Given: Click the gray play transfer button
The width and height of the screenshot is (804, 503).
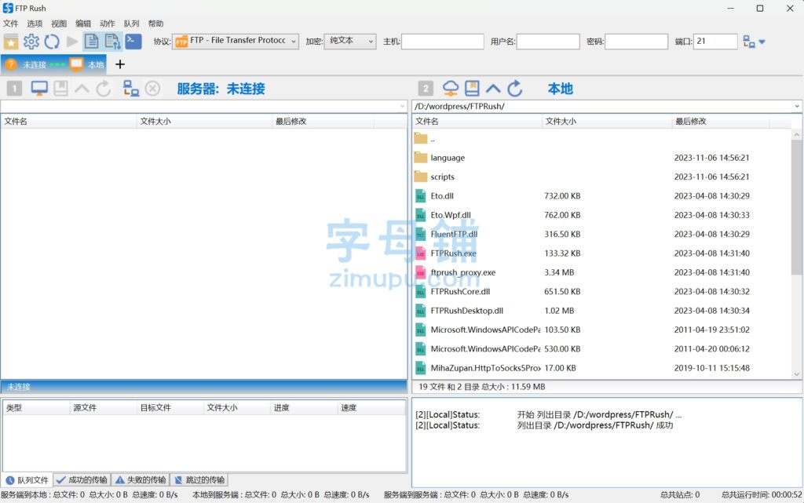Looking at the screenshot, I should coord(72,42).
